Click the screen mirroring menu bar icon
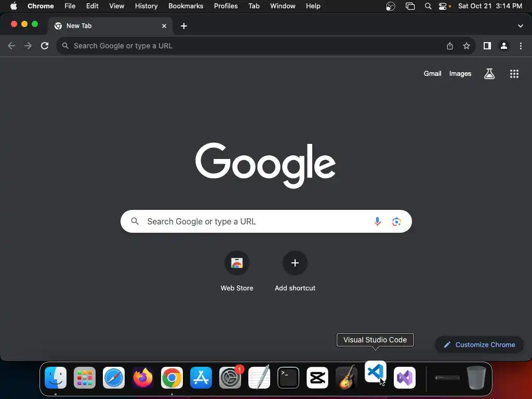 [410, 6]
